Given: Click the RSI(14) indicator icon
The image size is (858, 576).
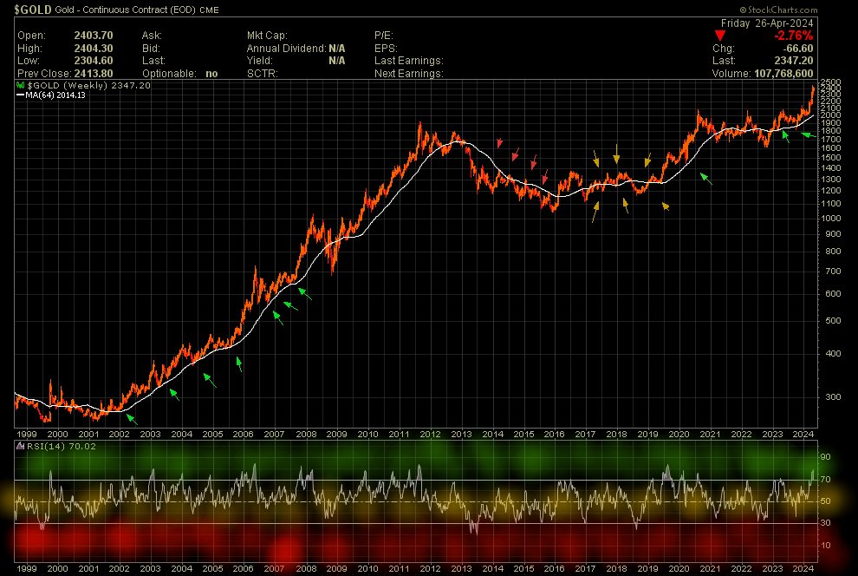Looking at the screenshot, I should [x=19, y=446].
